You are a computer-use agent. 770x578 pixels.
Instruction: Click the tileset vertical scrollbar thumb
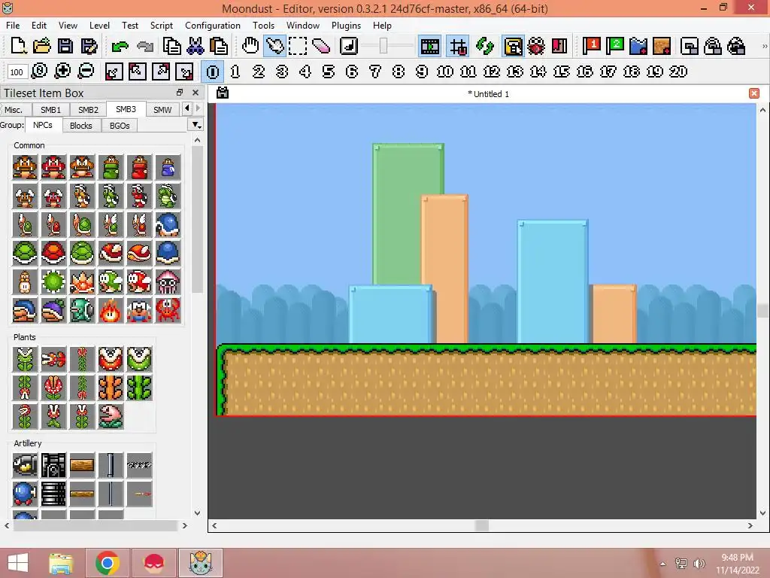coord(198,219)
